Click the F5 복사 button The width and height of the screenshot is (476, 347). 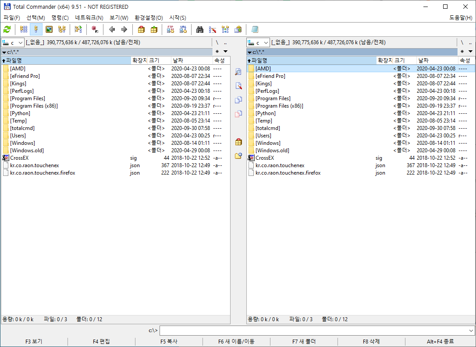pos(169,342)
